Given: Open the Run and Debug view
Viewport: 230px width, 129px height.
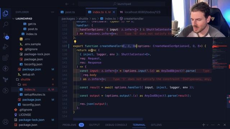Looking at the screenshot, I should [5, 47].
